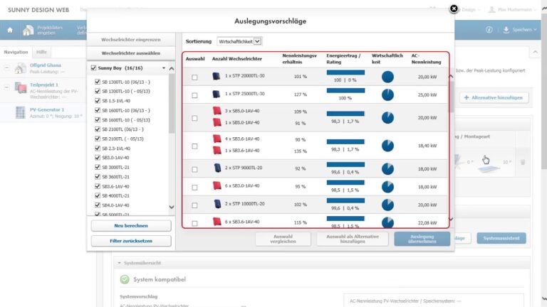Screen dimensions: 547x307
Task: Click the Filter zurücksetzen button
Action: (x=131, y=241)
